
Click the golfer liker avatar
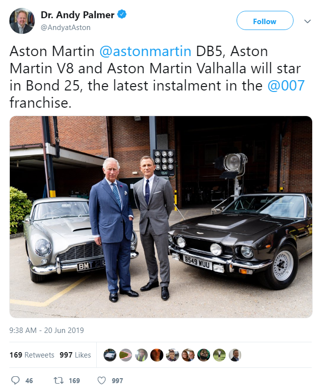point(219,355)
